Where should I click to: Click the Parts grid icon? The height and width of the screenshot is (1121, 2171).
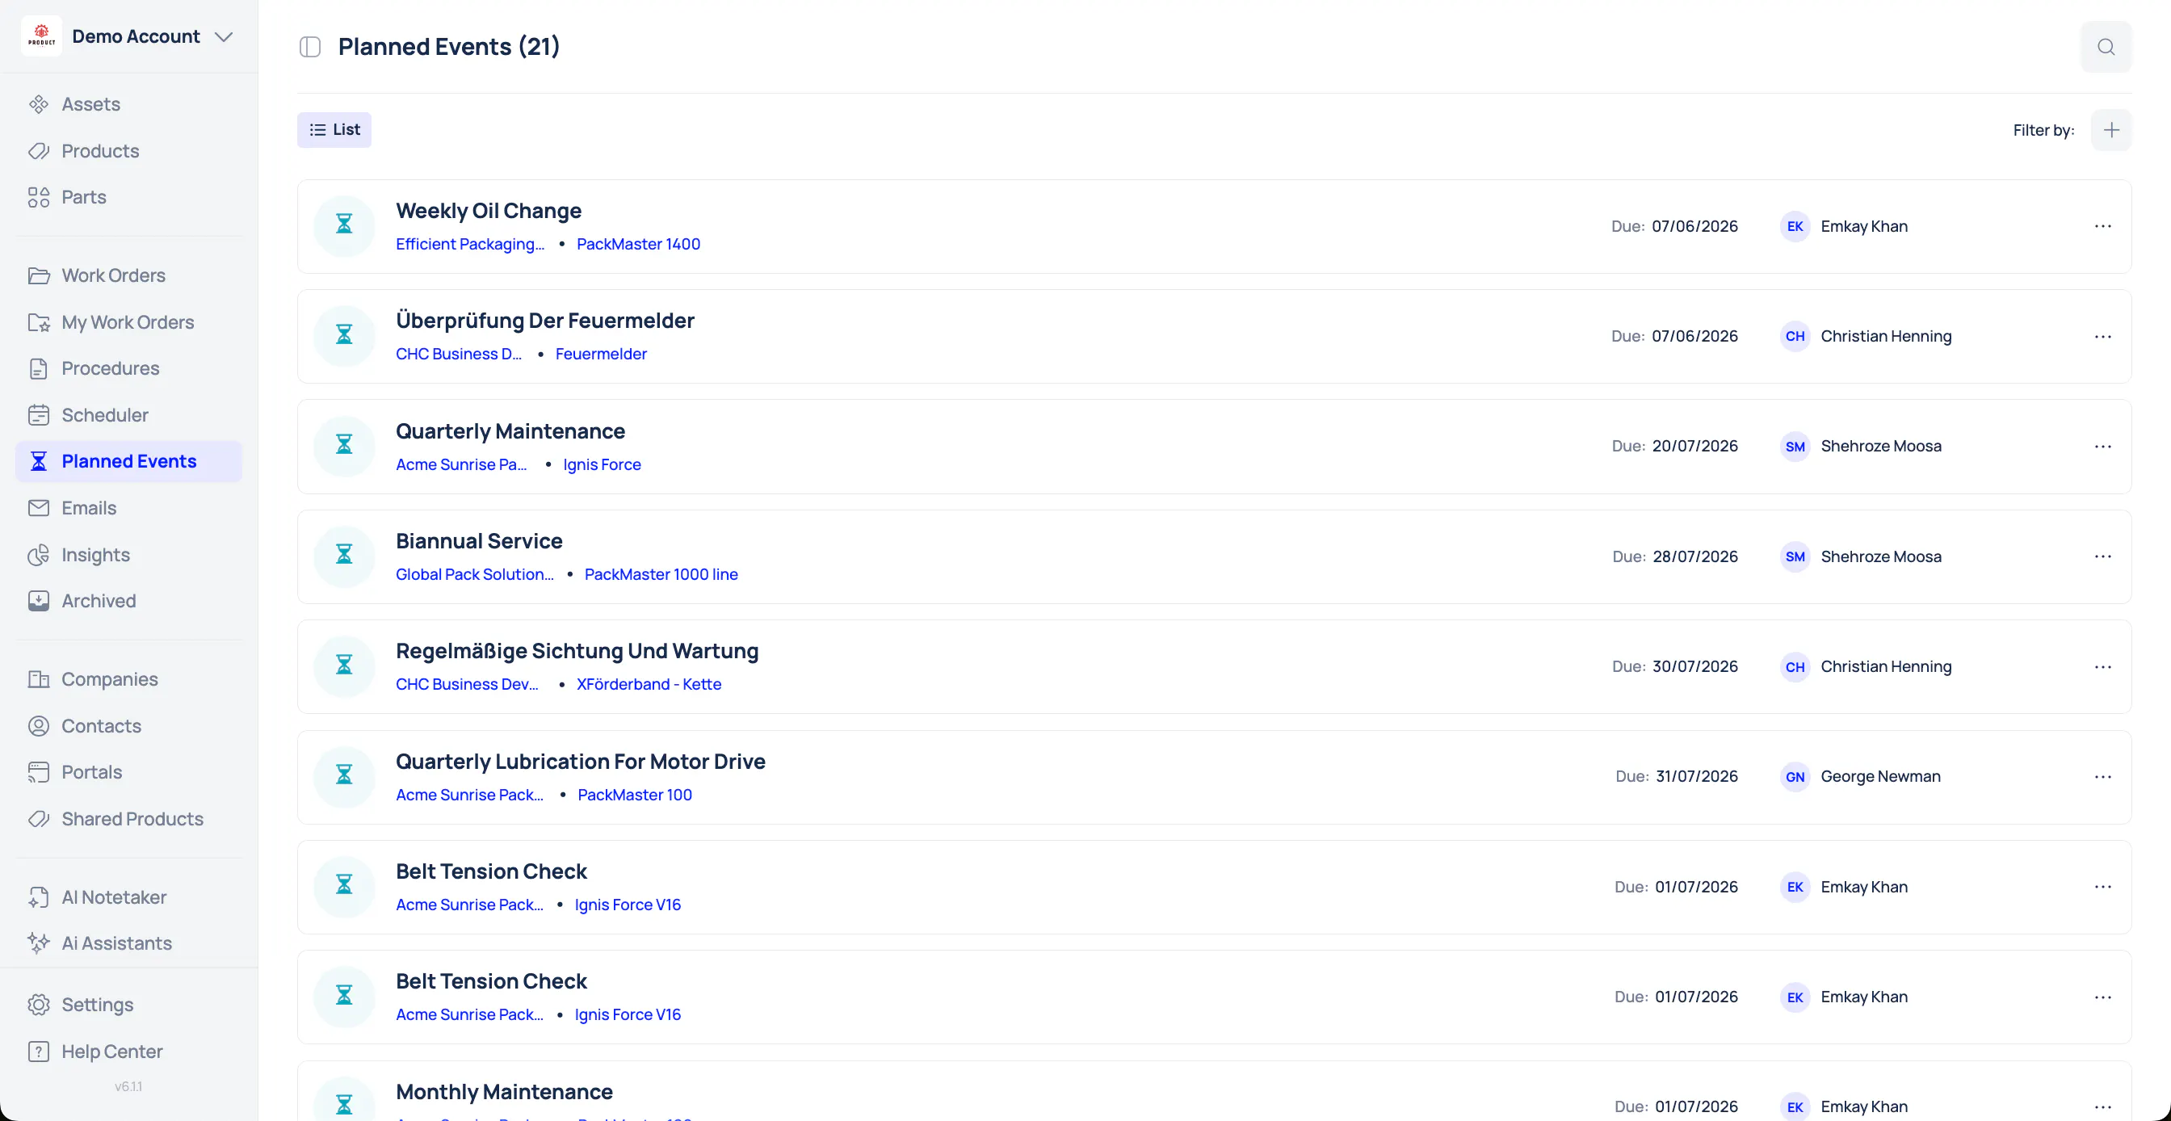pos(39,197)
